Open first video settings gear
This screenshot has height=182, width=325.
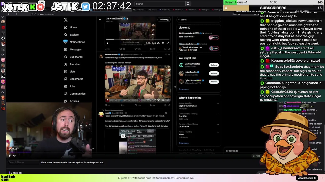[x=163, y=43]
